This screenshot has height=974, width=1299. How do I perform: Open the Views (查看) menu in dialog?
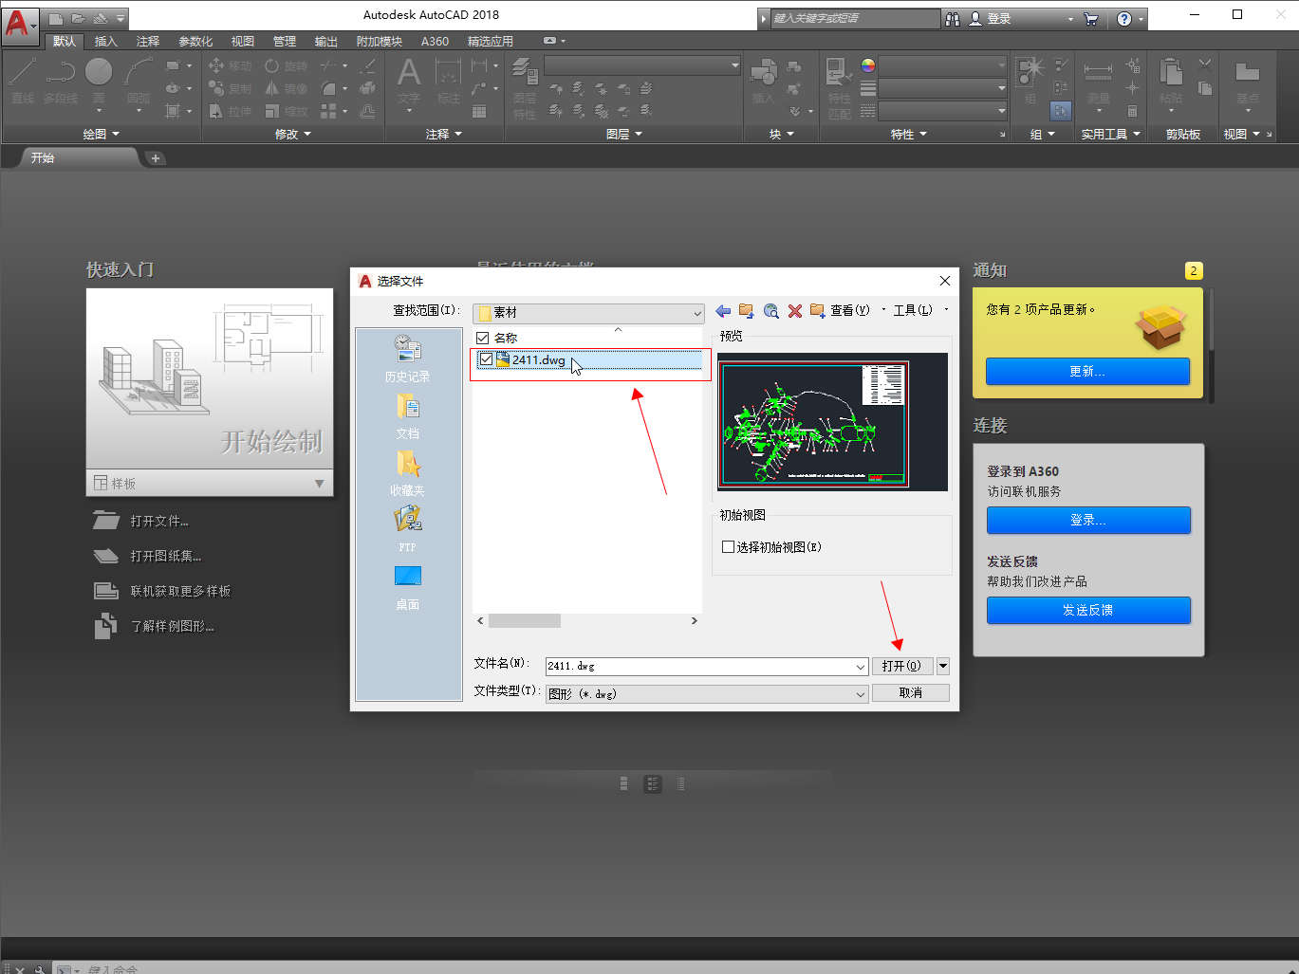[x=850, y=310]
